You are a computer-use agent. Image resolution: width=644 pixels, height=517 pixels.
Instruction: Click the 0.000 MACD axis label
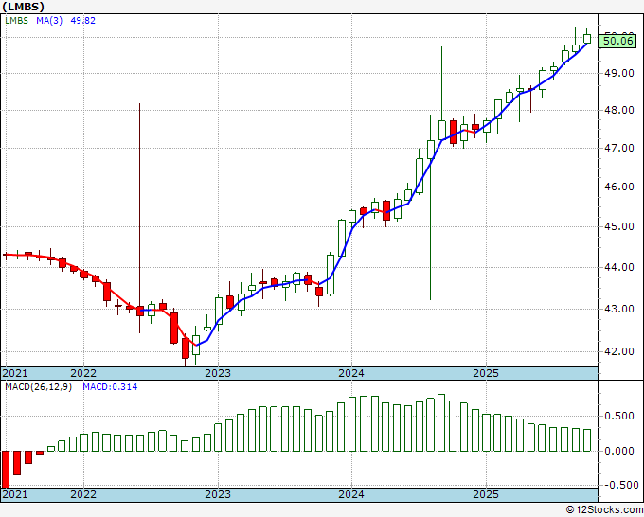coord(619,451)
